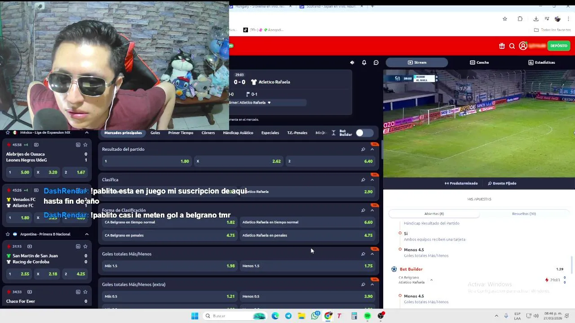Select CA Belgrano en penales at 4.75
575x323 pixels.
pos(170,236)
